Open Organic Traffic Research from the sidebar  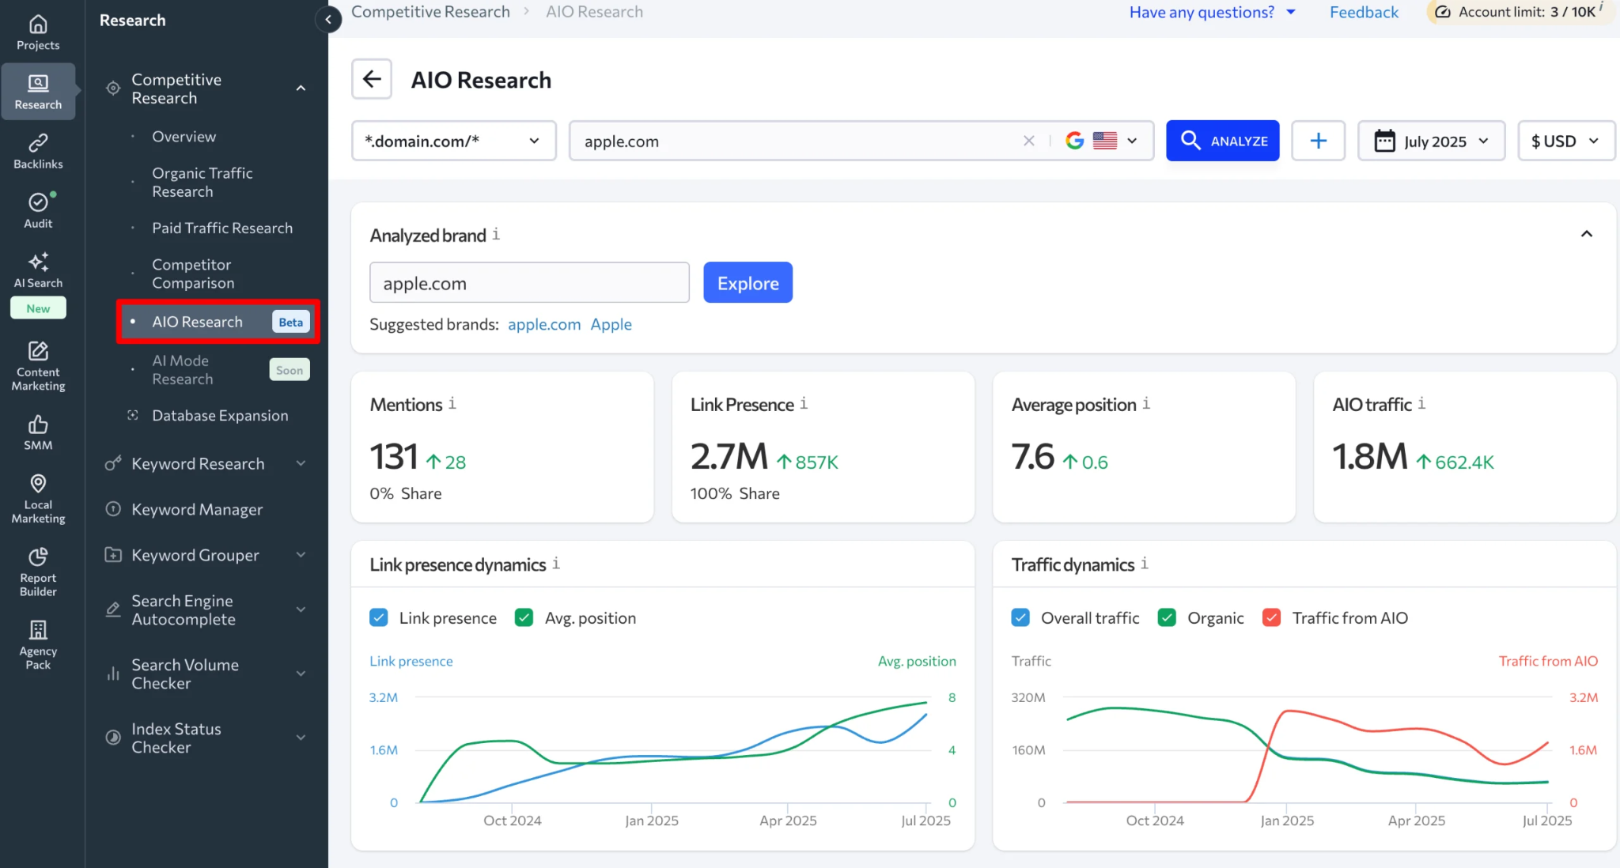pyautogui.click(x=202, y=182)
